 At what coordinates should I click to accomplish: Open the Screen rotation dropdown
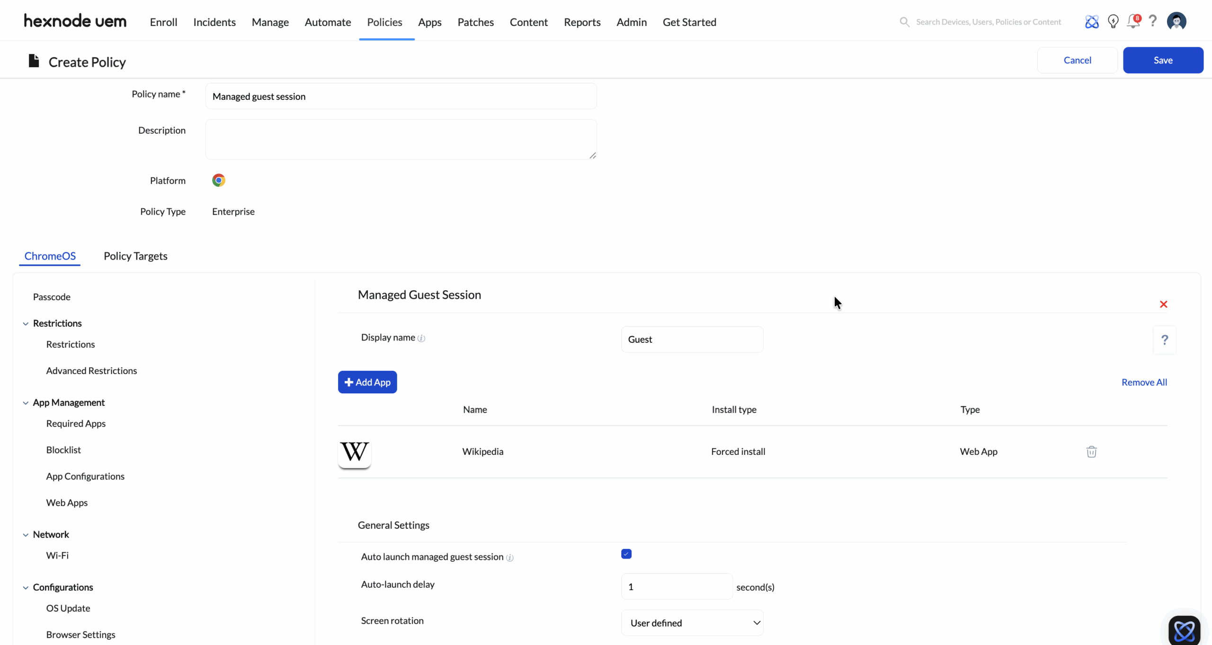tap(693, 622)
